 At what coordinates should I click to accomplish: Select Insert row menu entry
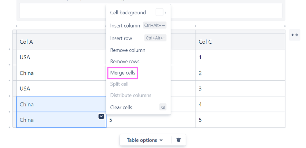click(x=121, y=38)
